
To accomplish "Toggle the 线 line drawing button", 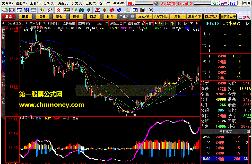I will [179, 23].
